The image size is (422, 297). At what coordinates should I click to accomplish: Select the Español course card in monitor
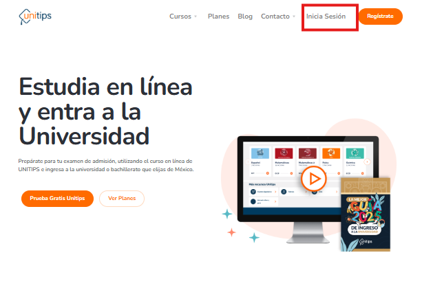(x=260, y=162)
